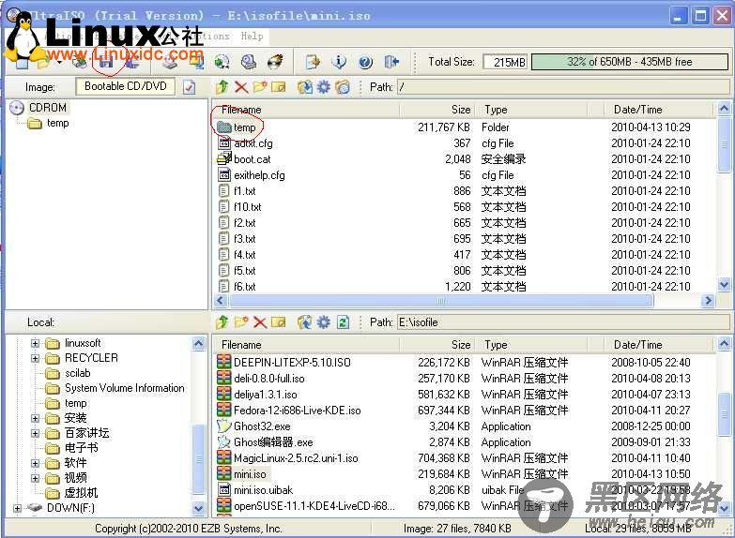Viewport: 735px width, 538px height.
Task: Click the rename icon in the Local pane toolbar
Action: click(279, 322)
